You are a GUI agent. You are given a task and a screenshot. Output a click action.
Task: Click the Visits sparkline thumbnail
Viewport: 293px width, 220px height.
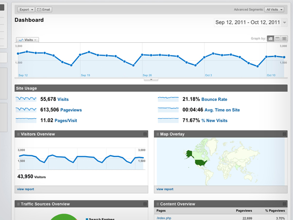point(26,99)
